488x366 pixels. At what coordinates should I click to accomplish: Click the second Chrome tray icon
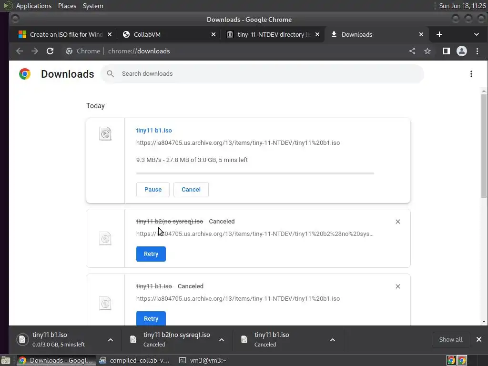tap(462, 360)
